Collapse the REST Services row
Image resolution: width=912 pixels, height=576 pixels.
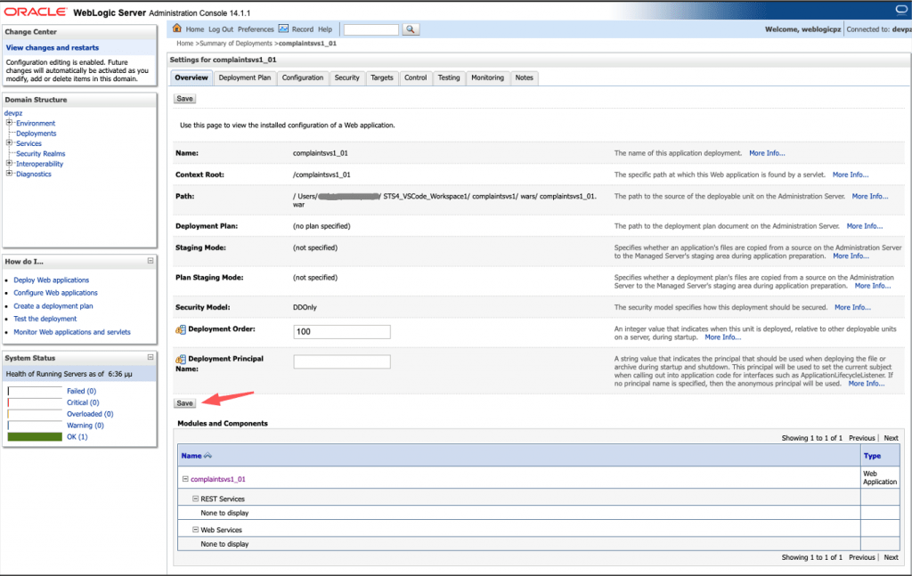pos(195,499)
